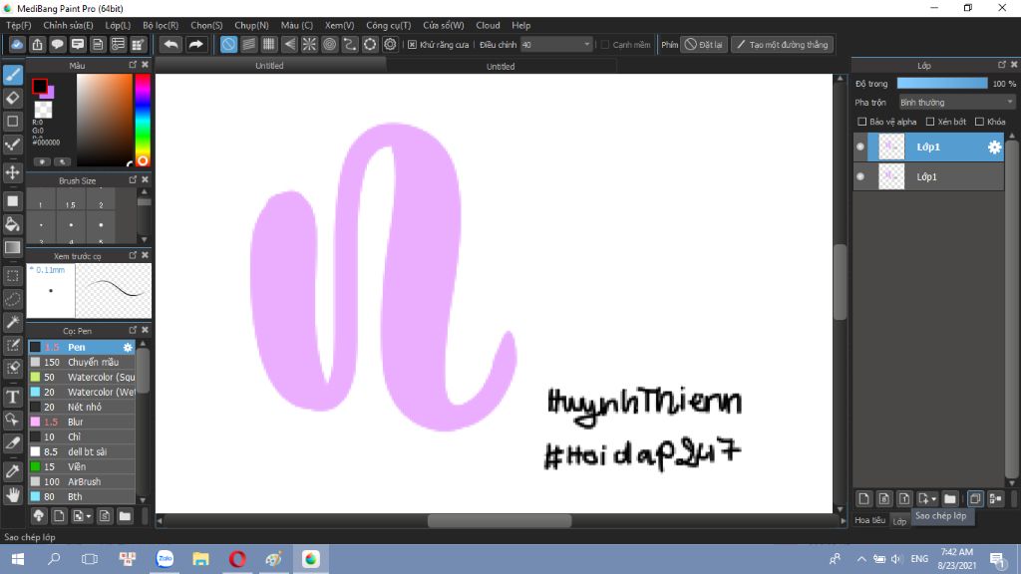Click the Tạo một đường thẳng button
The width and height of the screenshot is (1021, 574).
click(x=782, y=45)
